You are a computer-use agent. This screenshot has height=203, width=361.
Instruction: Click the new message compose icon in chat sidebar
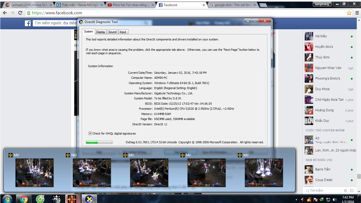click(352, 191)
